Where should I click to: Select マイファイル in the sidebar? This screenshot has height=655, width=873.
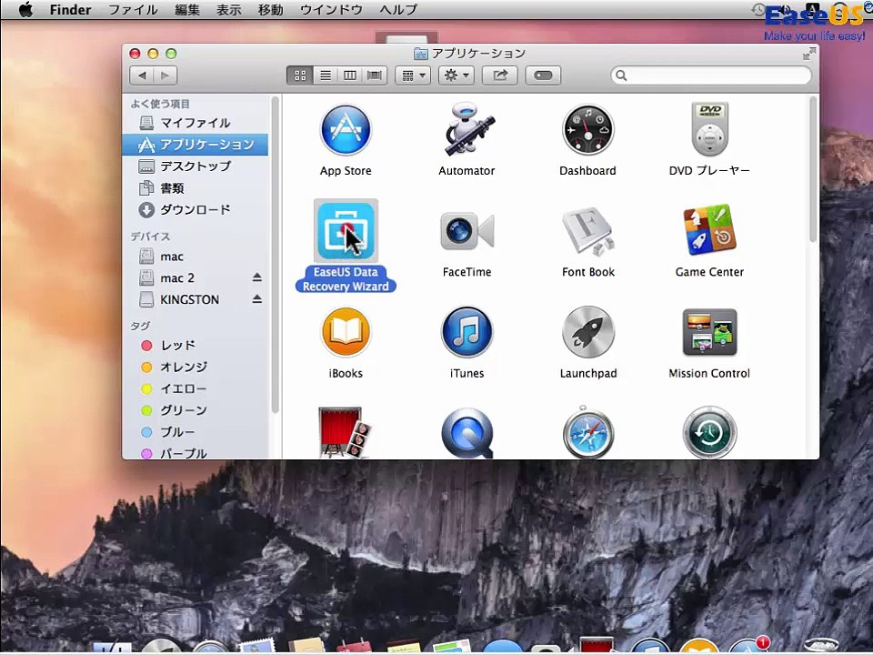195,123
